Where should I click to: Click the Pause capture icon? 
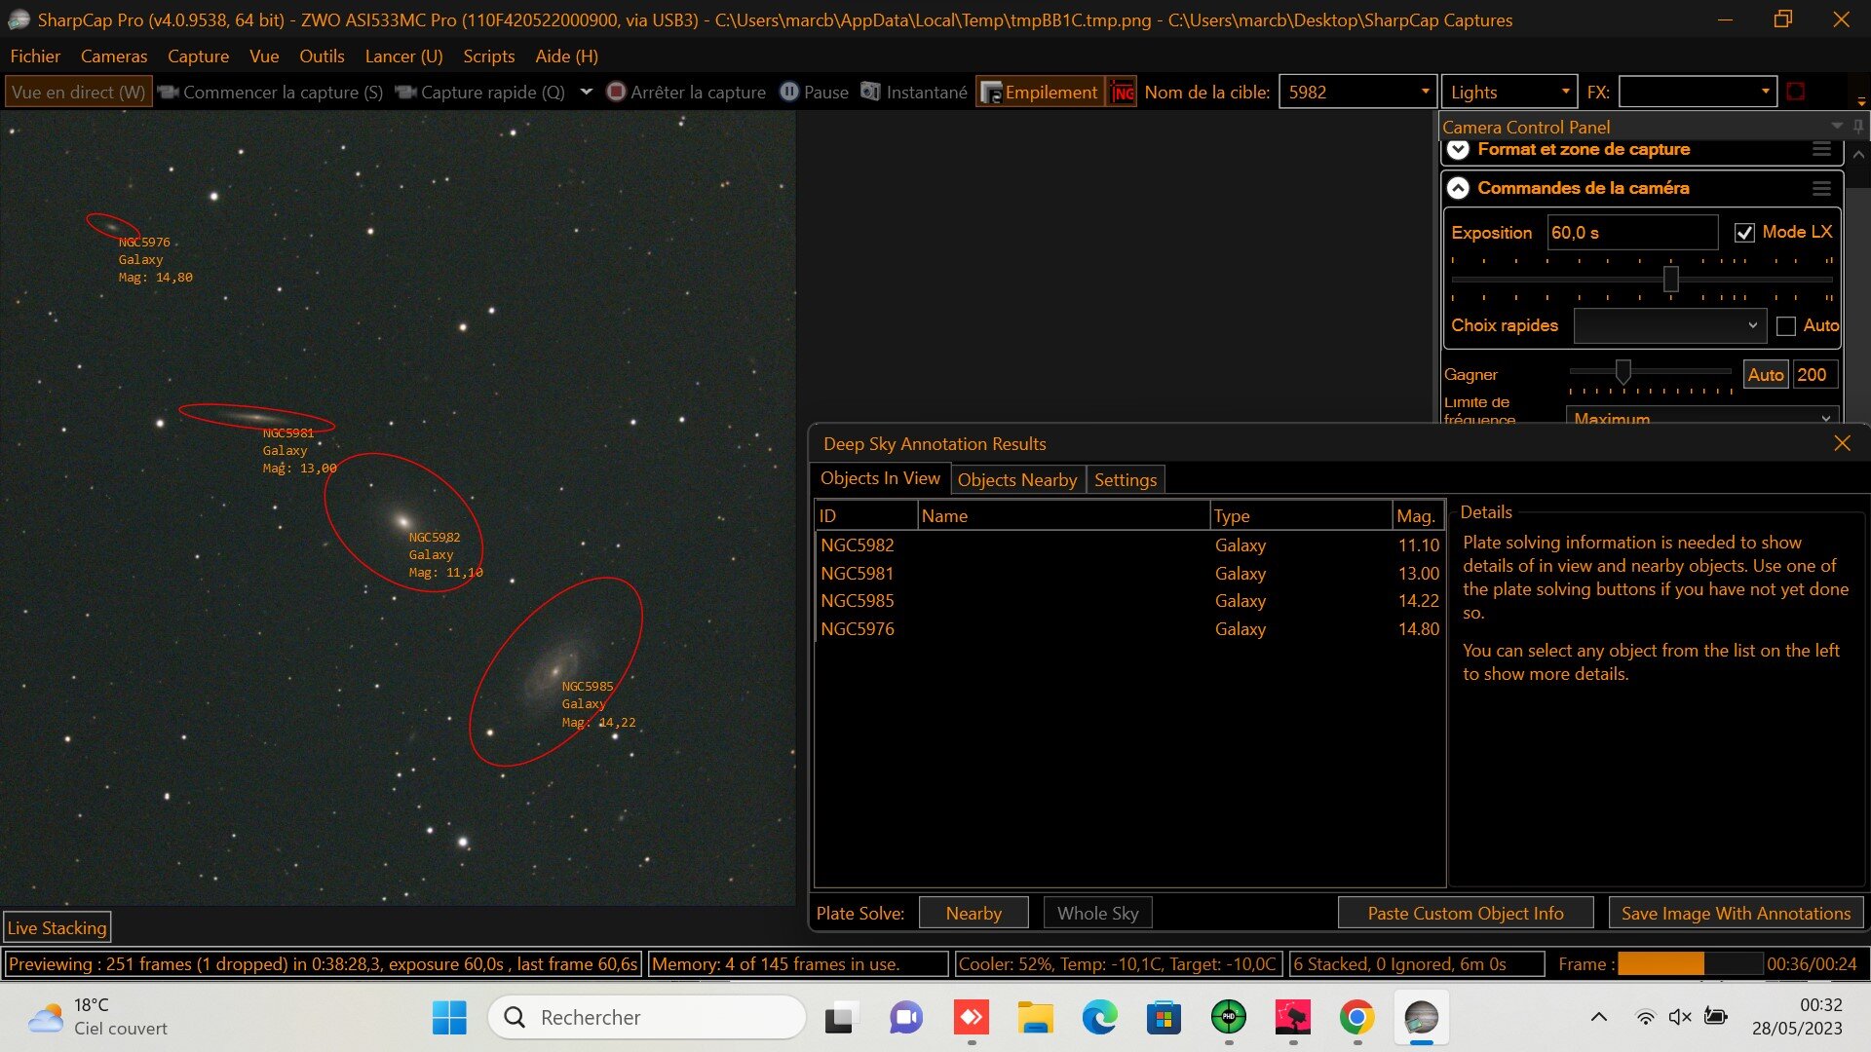[x=789, y=93]
